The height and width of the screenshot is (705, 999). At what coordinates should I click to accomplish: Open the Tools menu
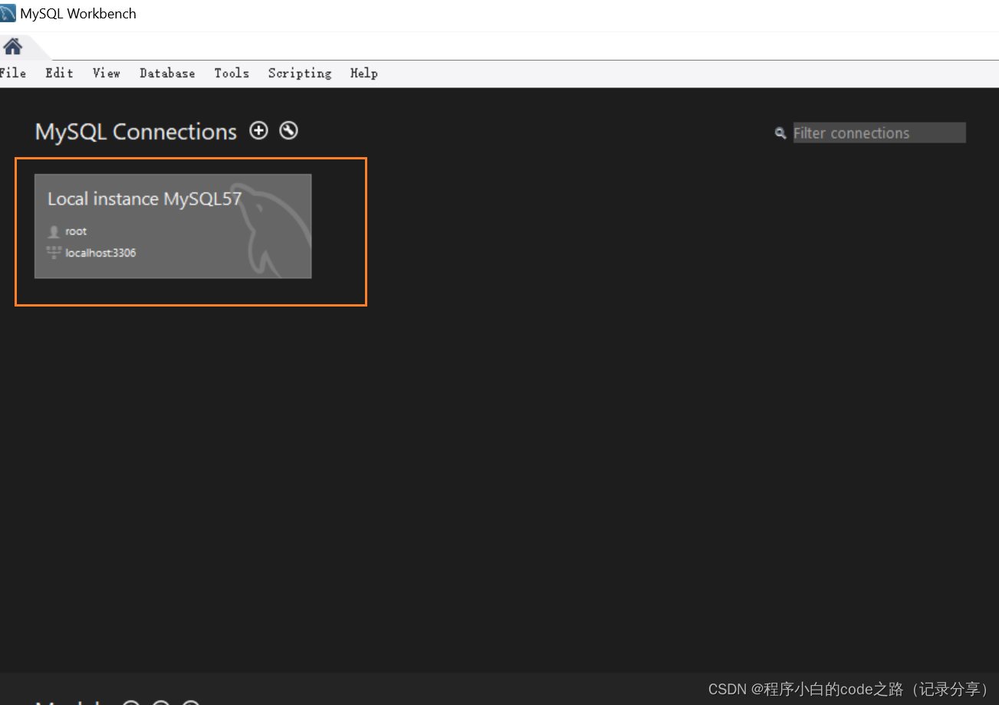click(232, 74)
